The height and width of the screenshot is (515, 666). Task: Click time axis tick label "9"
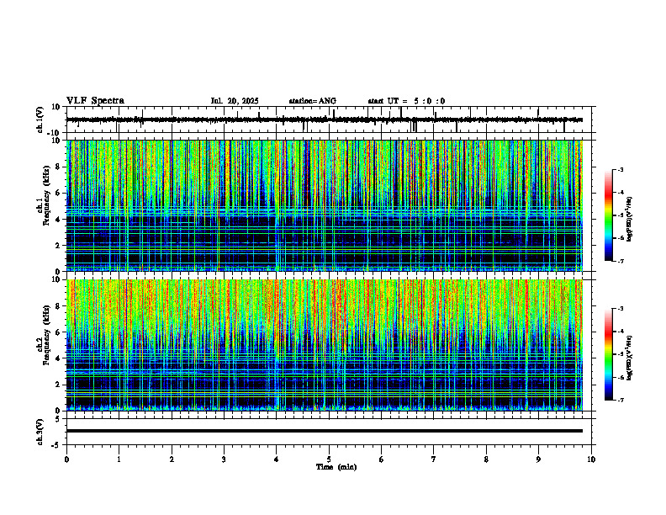[538, 459]
